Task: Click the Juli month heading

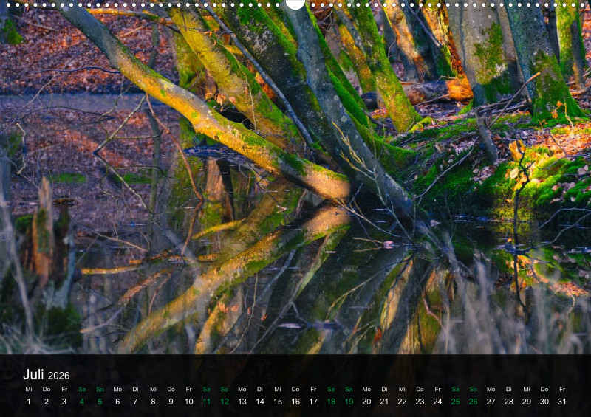Action: pos(34,375)
